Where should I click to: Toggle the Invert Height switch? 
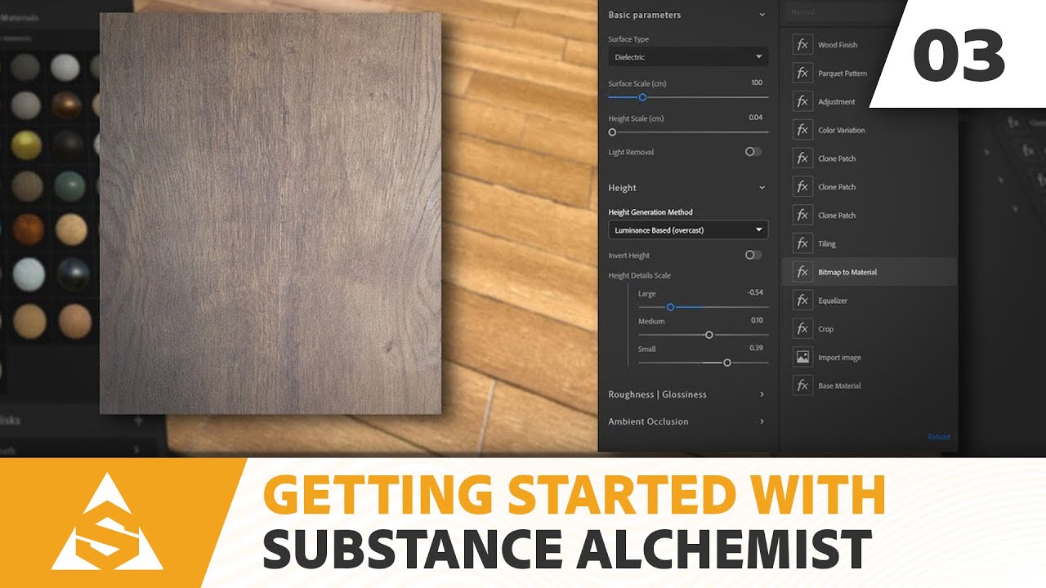click(753, 255)
